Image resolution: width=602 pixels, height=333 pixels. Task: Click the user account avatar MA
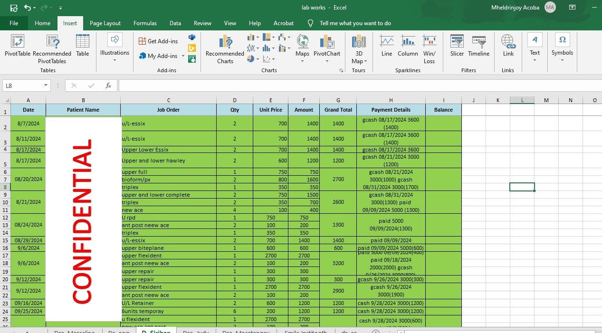(x=550, y=8)
